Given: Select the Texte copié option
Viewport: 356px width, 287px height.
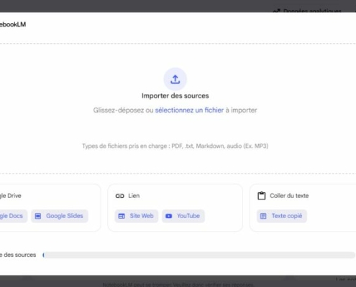Looking at the screenshot, I should [x=282, y=216].
